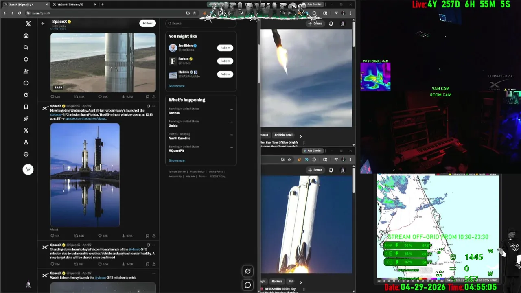Open the More menu on the 'Standing down' post
This screenshot has width=521, height=293.
(154, 245)
